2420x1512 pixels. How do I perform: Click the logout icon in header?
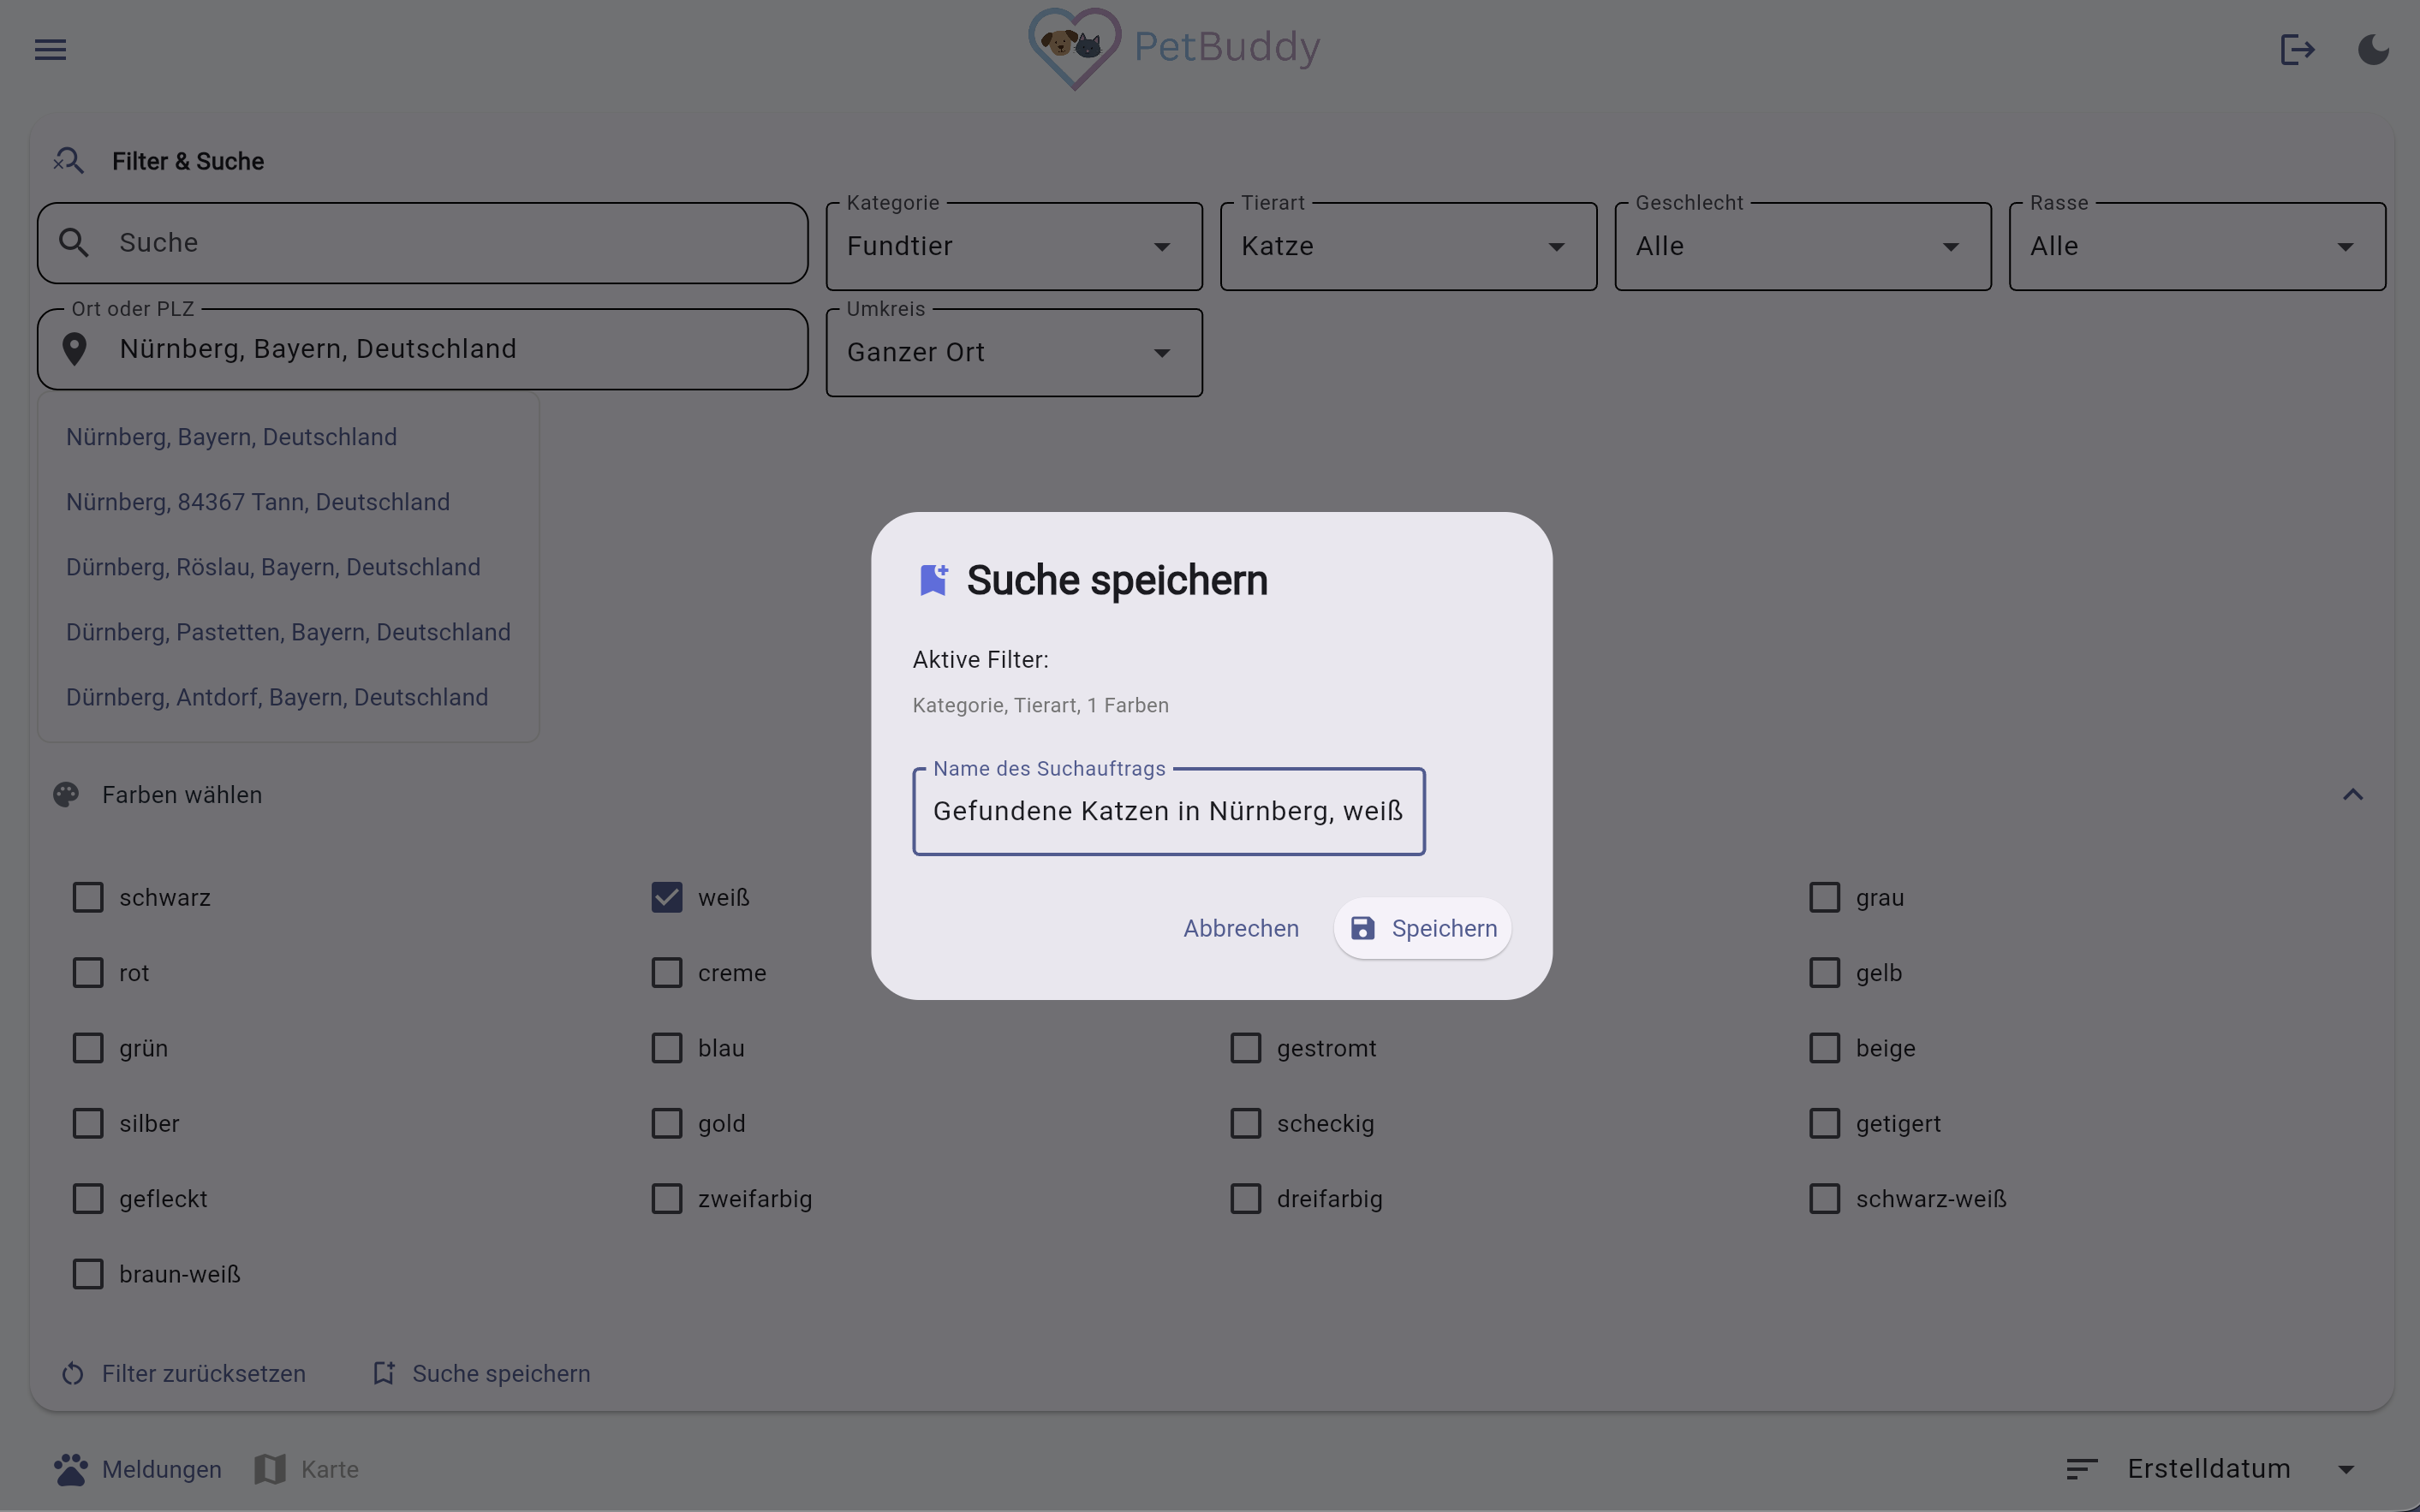coord(2297,49)
